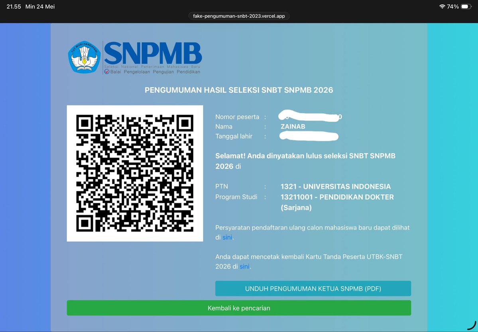Open 'sini' link to reprint Kartu Tanda Peserta
Screen dimensions: 478x332
click(244, 267)
